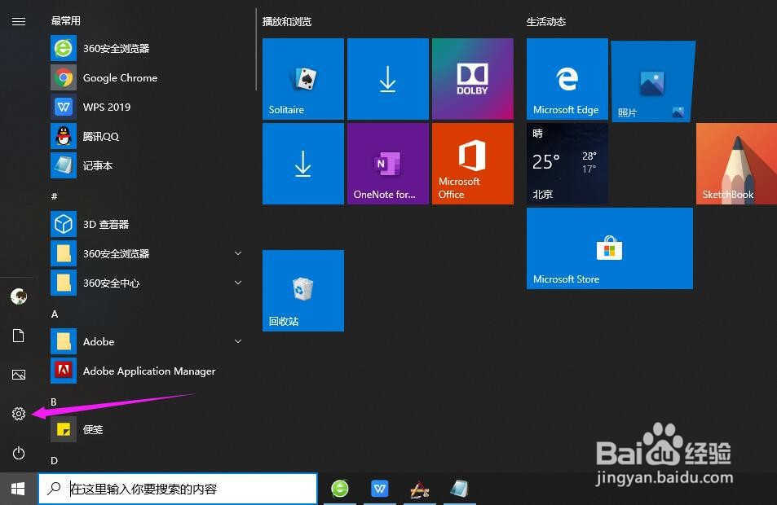The height and width of the screenshot is (505, 777).
Task: Open the Settings gear in the sidebar
Action: click(19, 414)
